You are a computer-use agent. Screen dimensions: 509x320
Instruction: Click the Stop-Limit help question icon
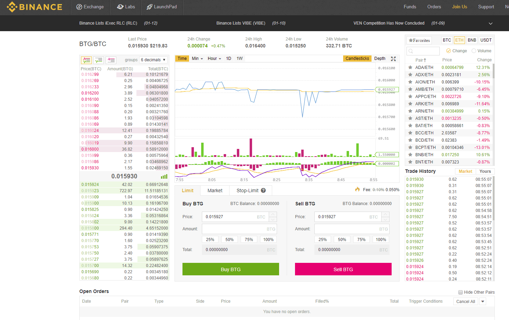tap(263, 190)
